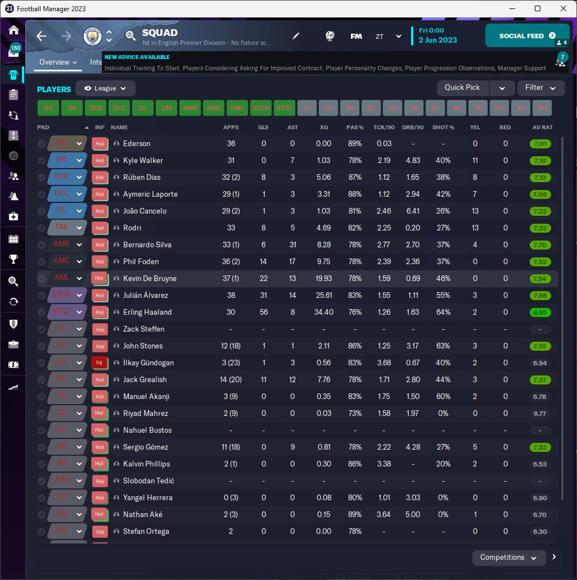This screenshot has height=580, width=577.
Task: Open the Staff sidebar icon
Action: coord(13,176)
